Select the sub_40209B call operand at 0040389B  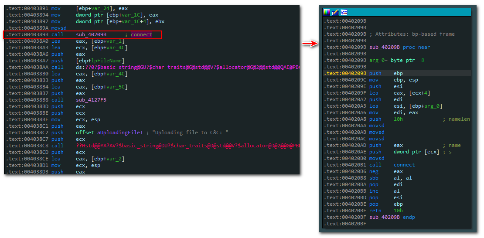[x=91, y=34]
